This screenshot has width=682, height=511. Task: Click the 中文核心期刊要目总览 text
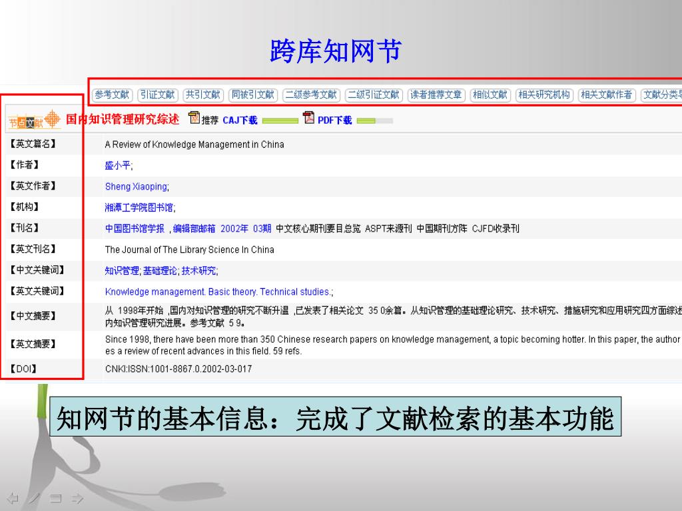(x=318, y=229)
